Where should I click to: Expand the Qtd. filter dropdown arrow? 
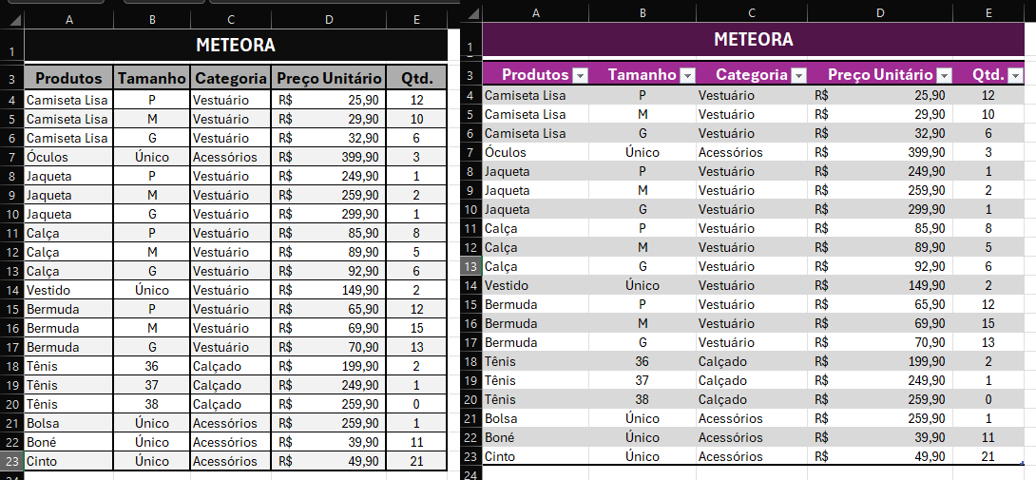pos(1015,75)
